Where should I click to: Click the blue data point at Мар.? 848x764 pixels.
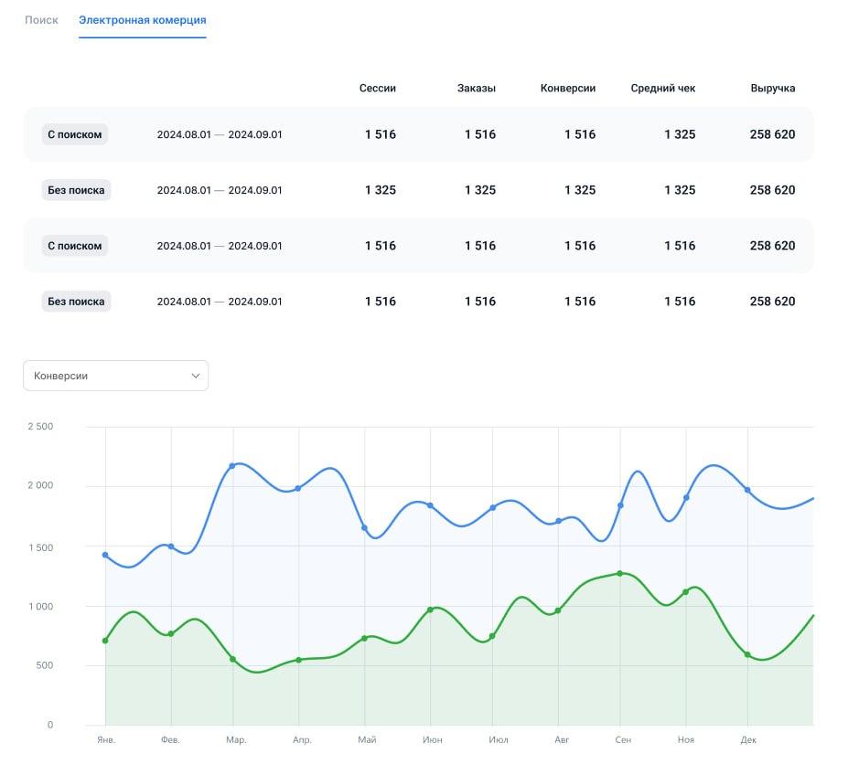pos(232,466)
